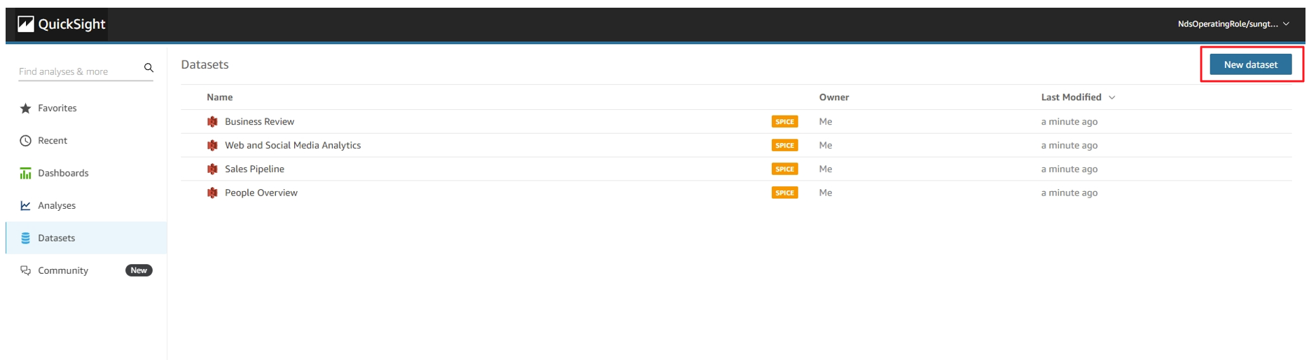Click the New dataset button
This screenshot has height=360, width=1316.
pyautogui.click(x=1251, y=64)
